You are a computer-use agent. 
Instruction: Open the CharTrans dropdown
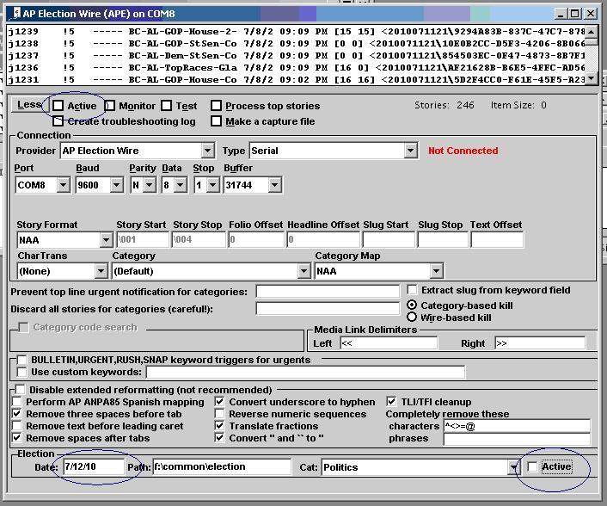coord(101,270)
